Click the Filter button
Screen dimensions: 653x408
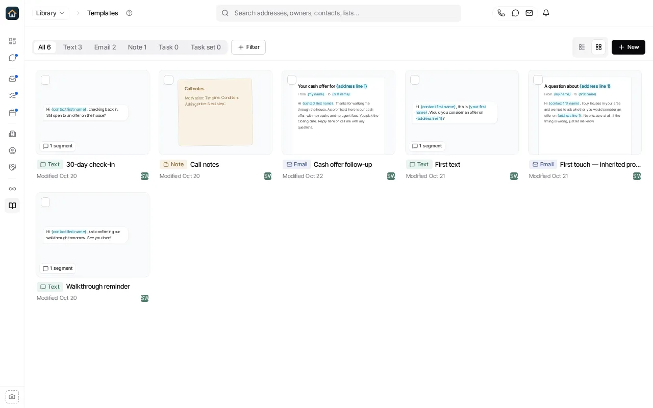click(248, 47)
